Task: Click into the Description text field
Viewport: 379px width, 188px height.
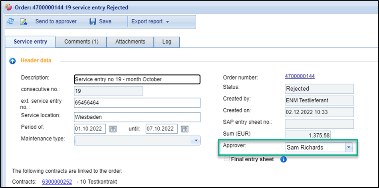Action: [137, 79]
